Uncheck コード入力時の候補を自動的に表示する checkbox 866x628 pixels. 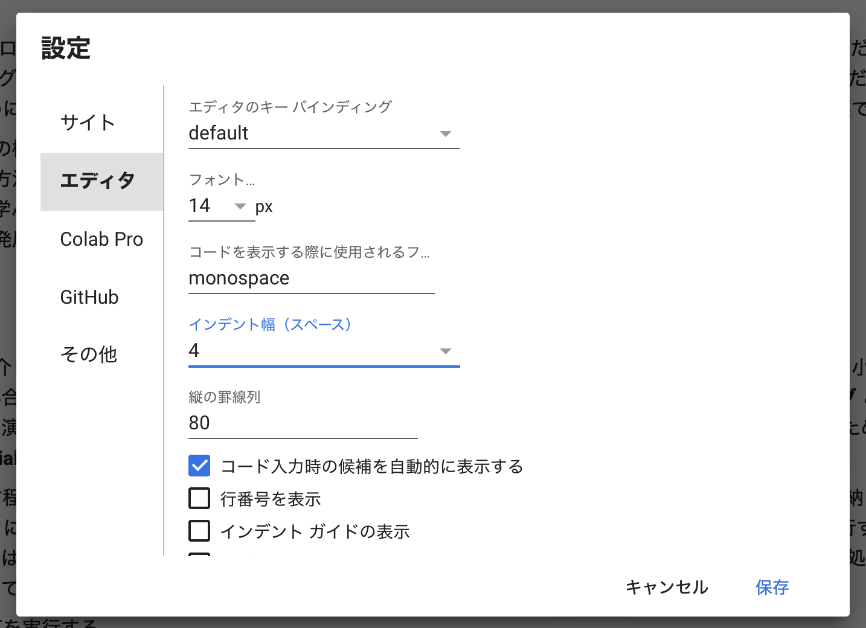tap(199, 466)
